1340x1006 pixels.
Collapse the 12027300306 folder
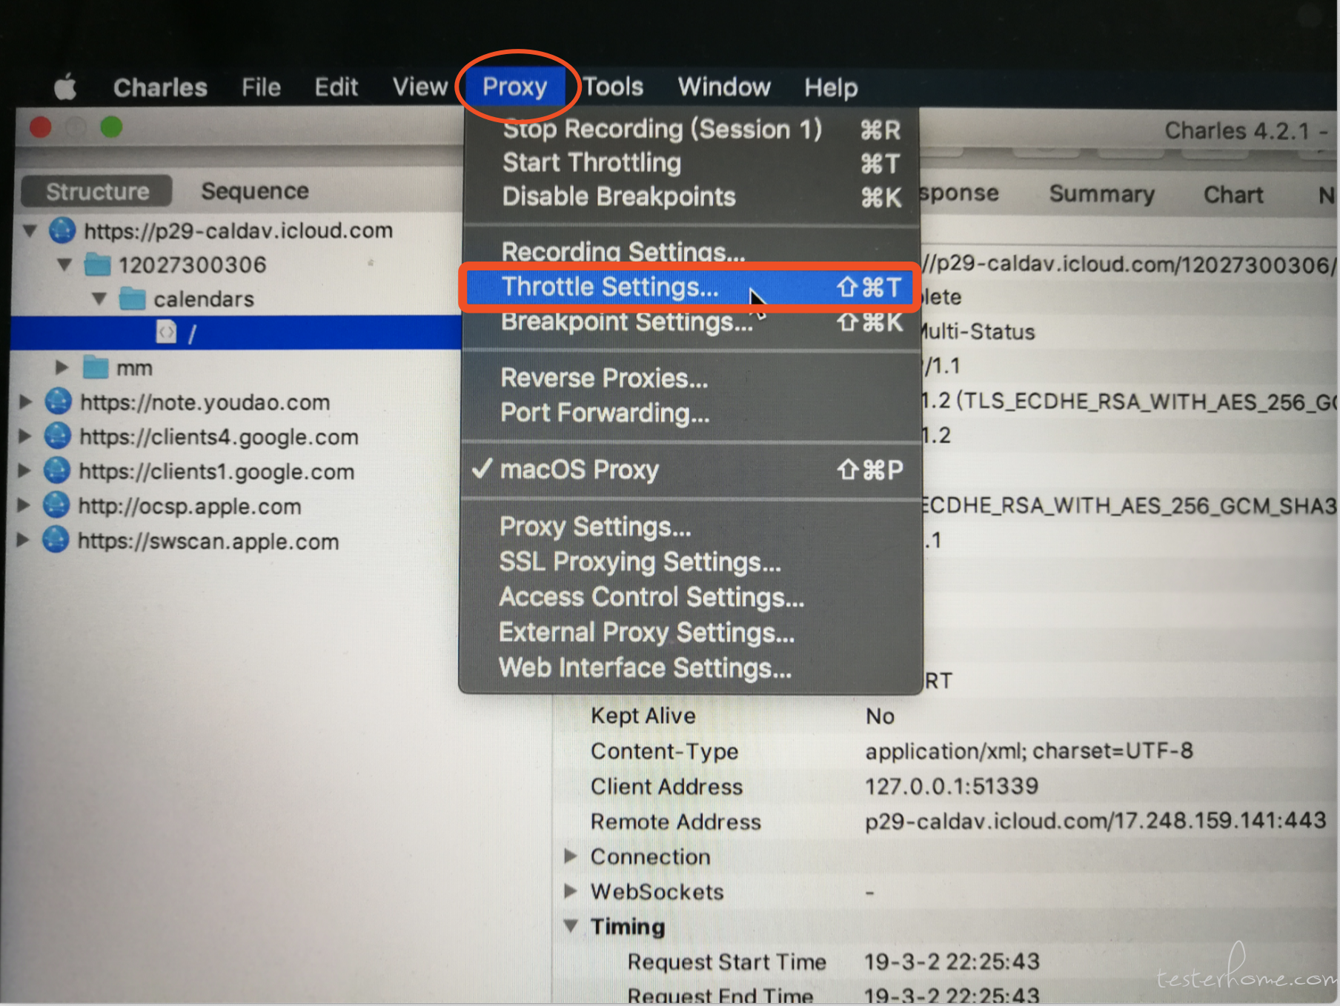(x=64, y=265)
